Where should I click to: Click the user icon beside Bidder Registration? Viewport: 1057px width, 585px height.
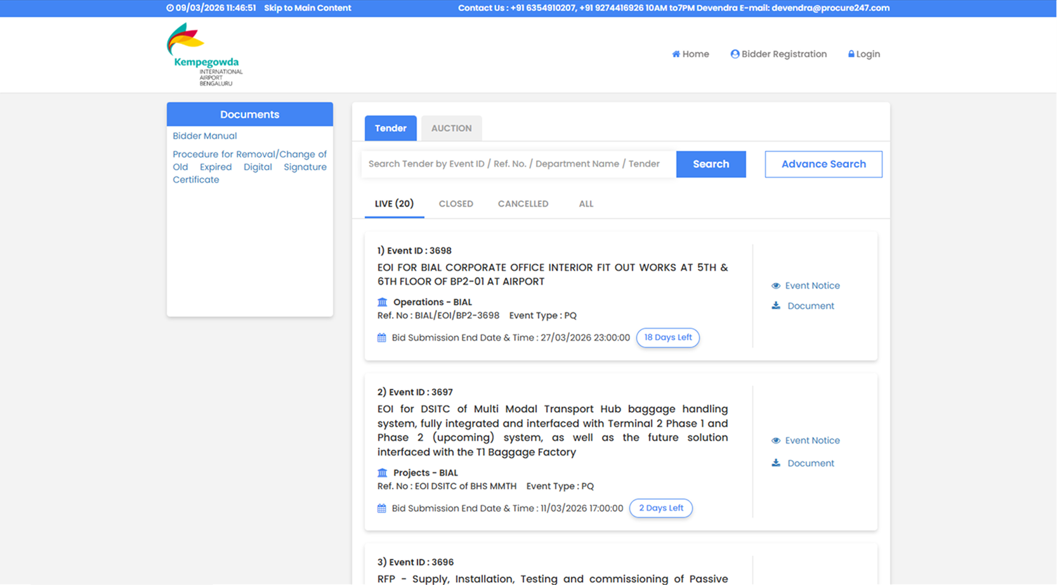(x=735, y=55)
